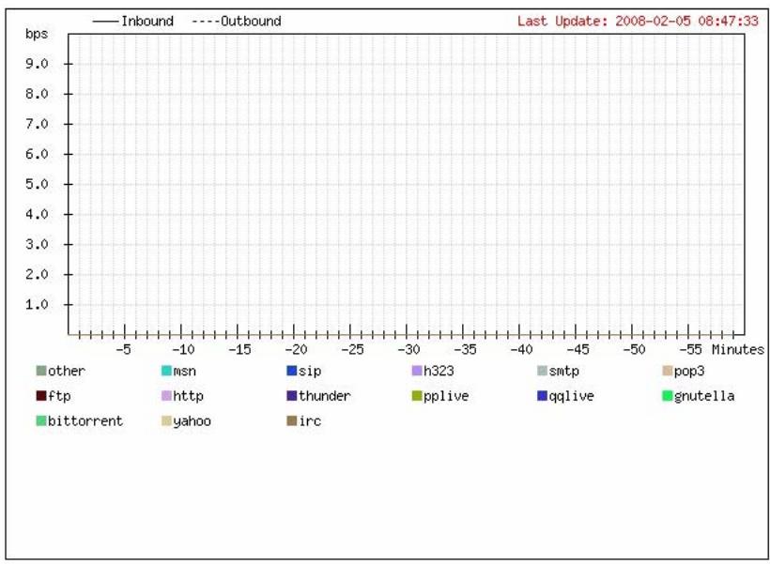
Task: Click the -55 x-axis tick label
Action: [x=690, y=349]
